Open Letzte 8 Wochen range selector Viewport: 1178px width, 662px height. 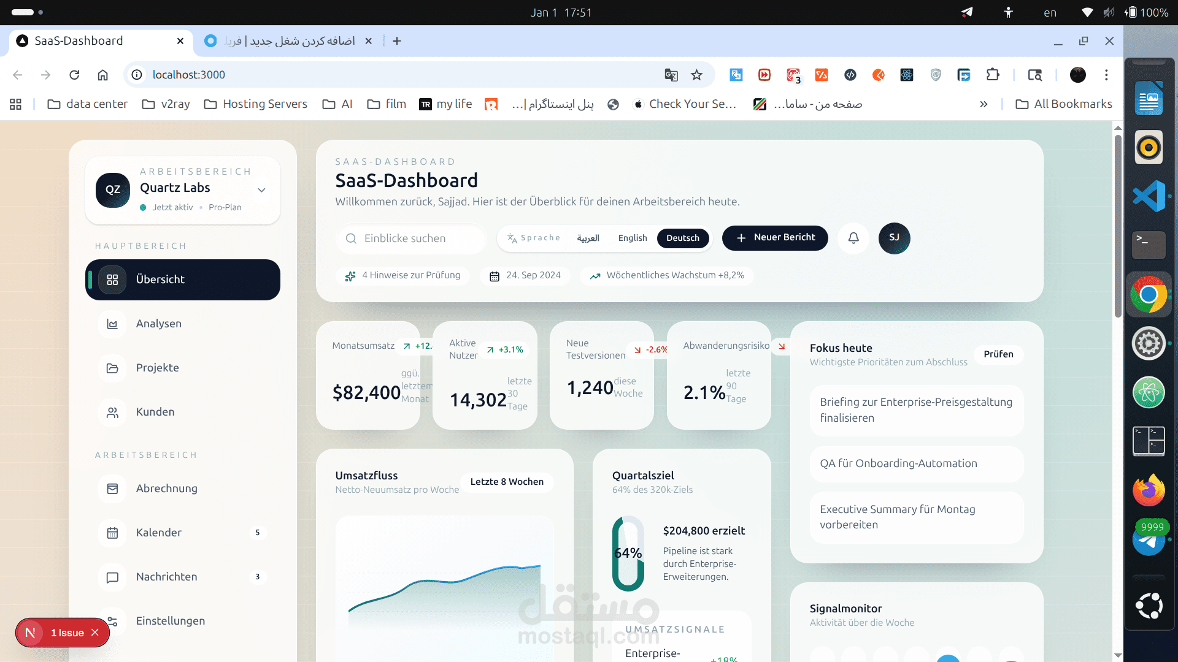506,482
